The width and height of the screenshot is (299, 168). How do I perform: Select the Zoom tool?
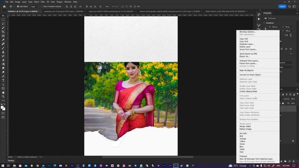pyautogui.click(x=3, y=97)
